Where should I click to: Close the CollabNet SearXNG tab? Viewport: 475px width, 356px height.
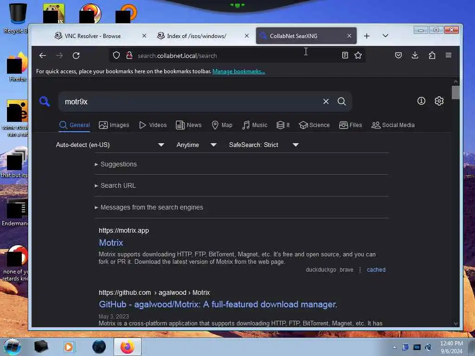pyautogui.click(x=349, y=36)
